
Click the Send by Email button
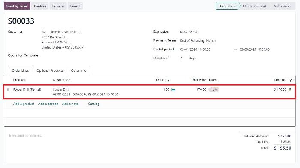(17, 6)
